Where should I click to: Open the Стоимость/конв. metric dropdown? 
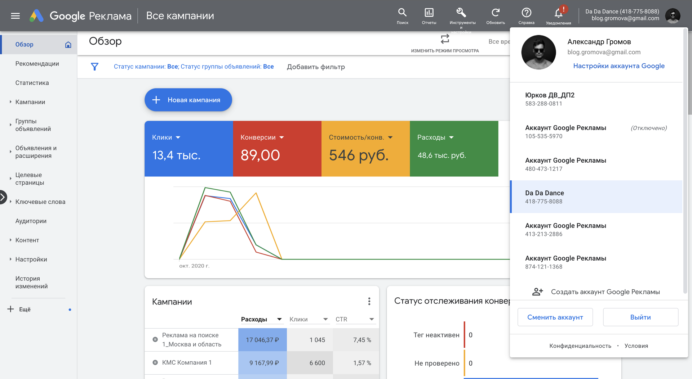pyautogui.click(x=390, y=137)
